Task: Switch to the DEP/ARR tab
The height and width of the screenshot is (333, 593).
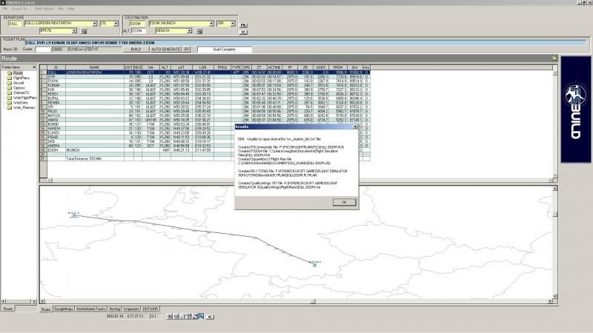Action: point(150,309)
